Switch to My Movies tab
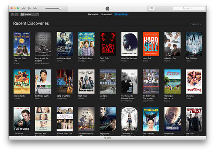This screenshot has height=152, width=215. point(93,14)
